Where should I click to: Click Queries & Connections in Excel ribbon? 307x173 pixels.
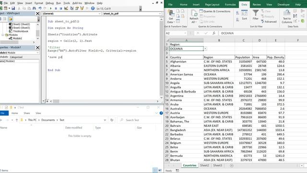coord(215,11)
